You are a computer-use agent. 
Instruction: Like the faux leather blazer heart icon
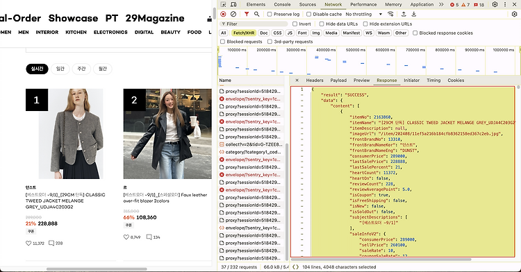coord(126,237)
